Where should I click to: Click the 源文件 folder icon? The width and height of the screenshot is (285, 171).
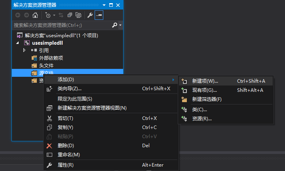34,73
